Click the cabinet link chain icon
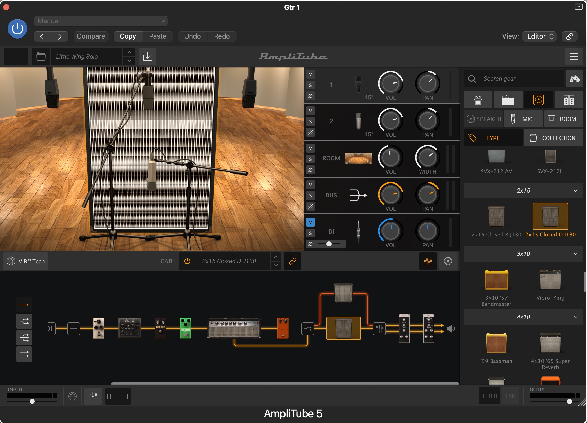Viewport: 587px width, 423px height. (x=292, y=261)
